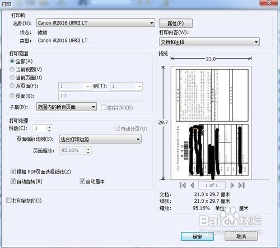Screen dimensions: 280x248
Task: Go to next preview page
Action: coord(232,185)
